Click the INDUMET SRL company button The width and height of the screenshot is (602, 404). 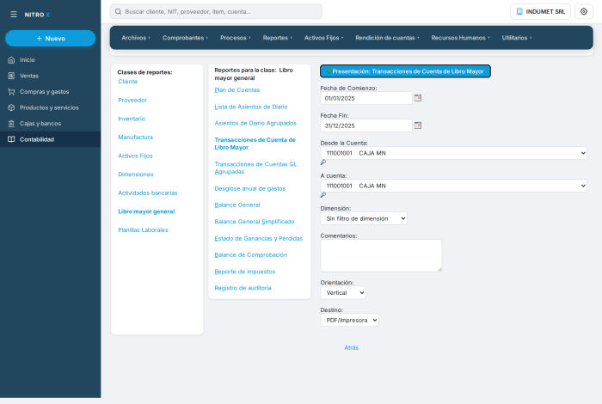coord(540,11)
